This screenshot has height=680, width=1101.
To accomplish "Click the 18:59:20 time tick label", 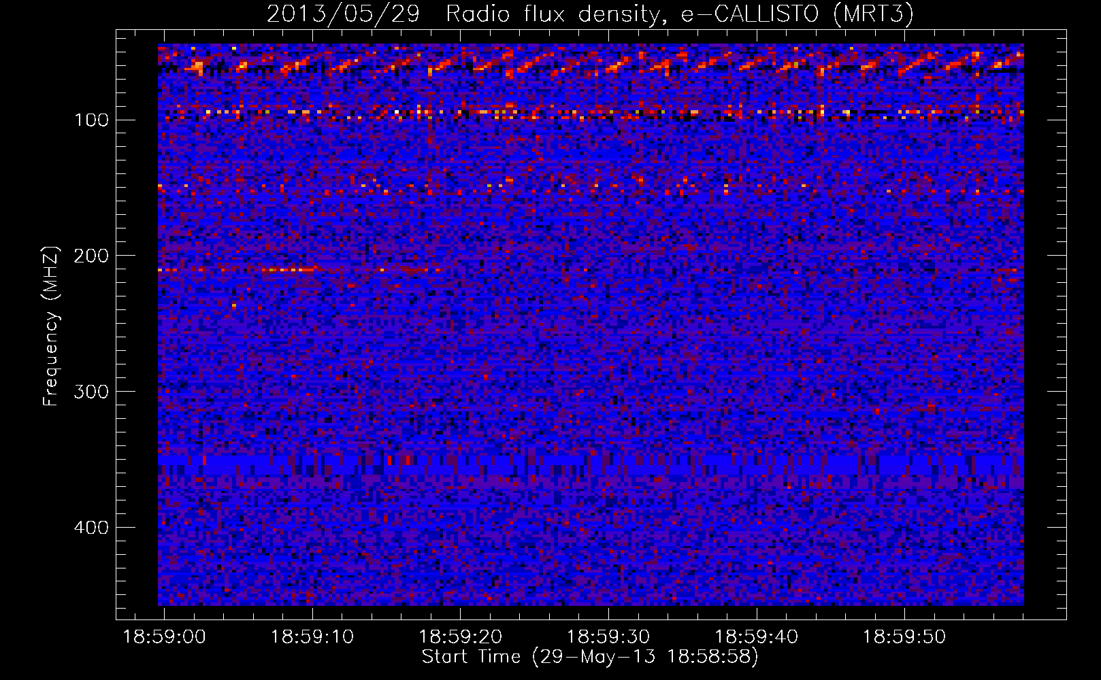I will pos(461,637).
